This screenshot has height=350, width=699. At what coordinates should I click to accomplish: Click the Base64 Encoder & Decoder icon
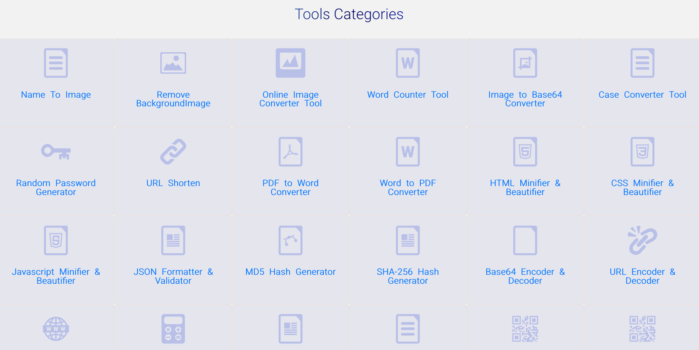point(525,240)
